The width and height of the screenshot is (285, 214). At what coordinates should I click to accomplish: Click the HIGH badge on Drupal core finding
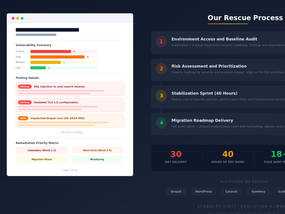click(x=23, y=118)
